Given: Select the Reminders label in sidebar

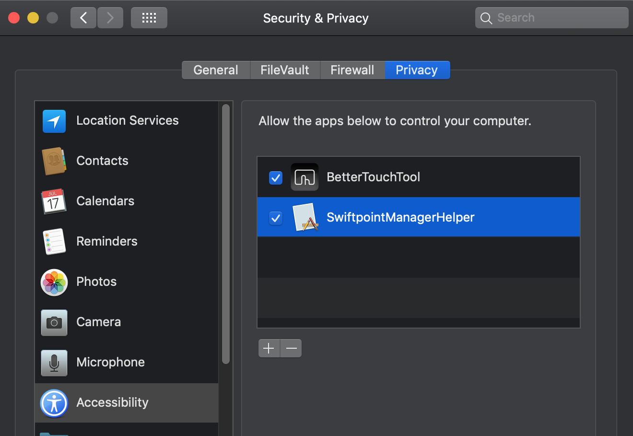Looking at the screenshot, I should coord(107,241).
